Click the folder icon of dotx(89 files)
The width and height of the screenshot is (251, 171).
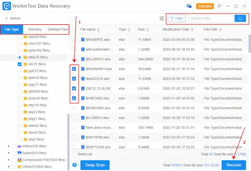coord(25,92)
